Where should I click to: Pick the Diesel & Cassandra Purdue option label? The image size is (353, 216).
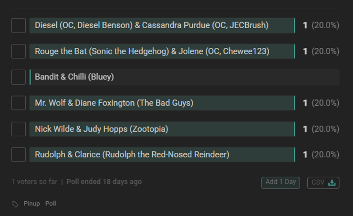(152, 25)
